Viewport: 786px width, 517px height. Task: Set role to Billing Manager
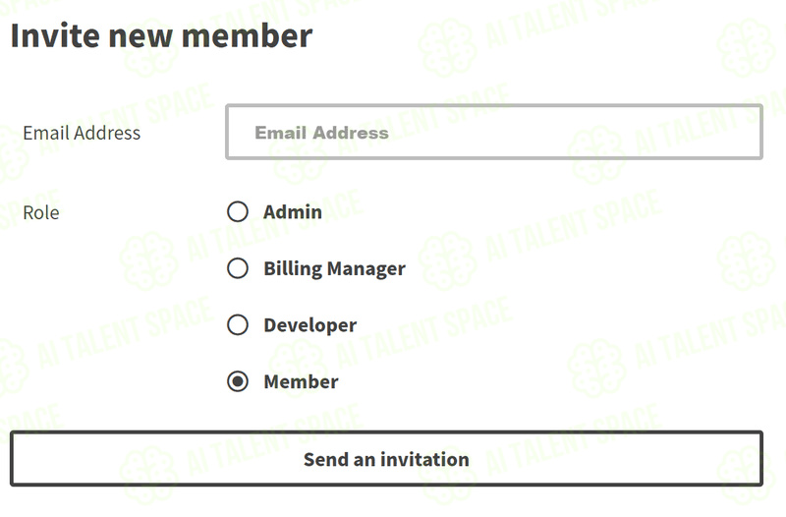(x=238, y=268)
